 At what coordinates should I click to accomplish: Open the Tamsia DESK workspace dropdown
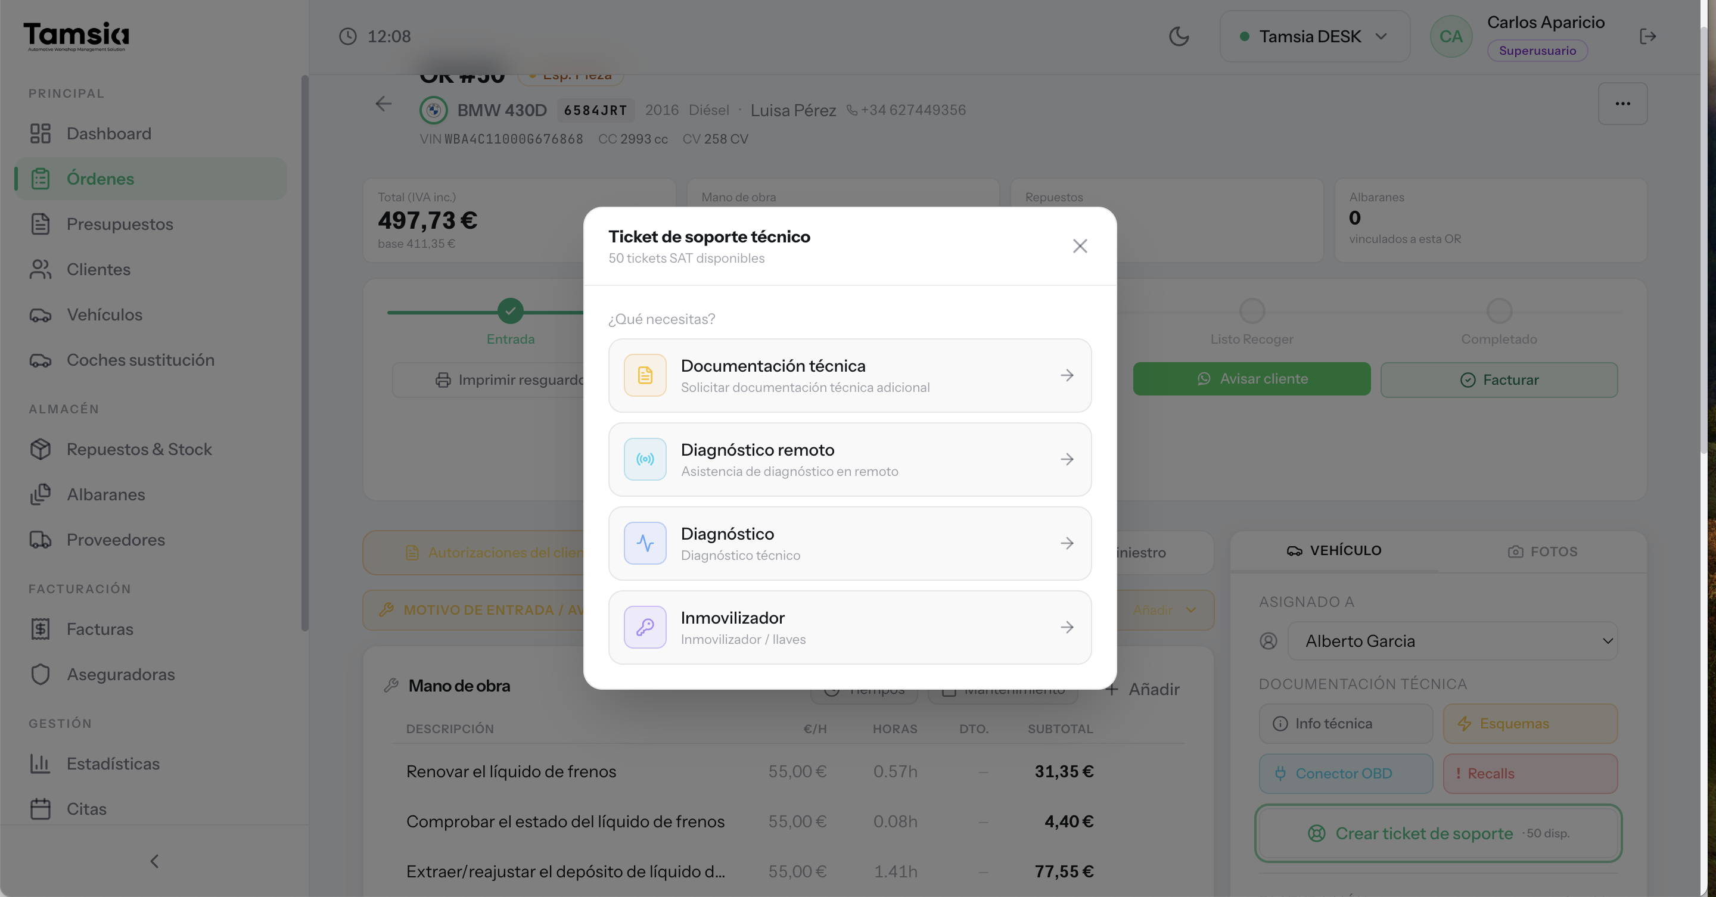1314,36
